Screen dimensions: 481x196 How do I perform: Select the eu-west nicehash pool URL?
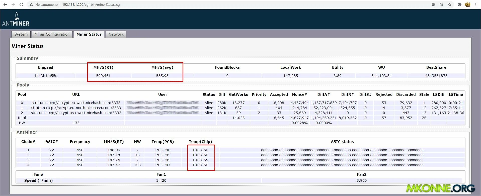[x=76, y=103]
